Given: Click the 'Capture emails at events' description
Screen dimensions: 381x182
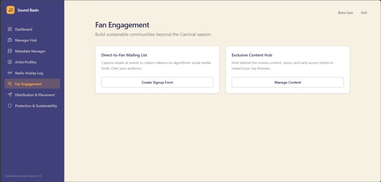Looking at the screenshot, I should (x=156, y=66).
